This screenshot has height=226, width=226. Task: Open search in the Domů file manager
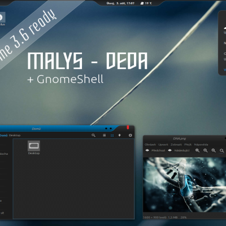pos(93,135)
